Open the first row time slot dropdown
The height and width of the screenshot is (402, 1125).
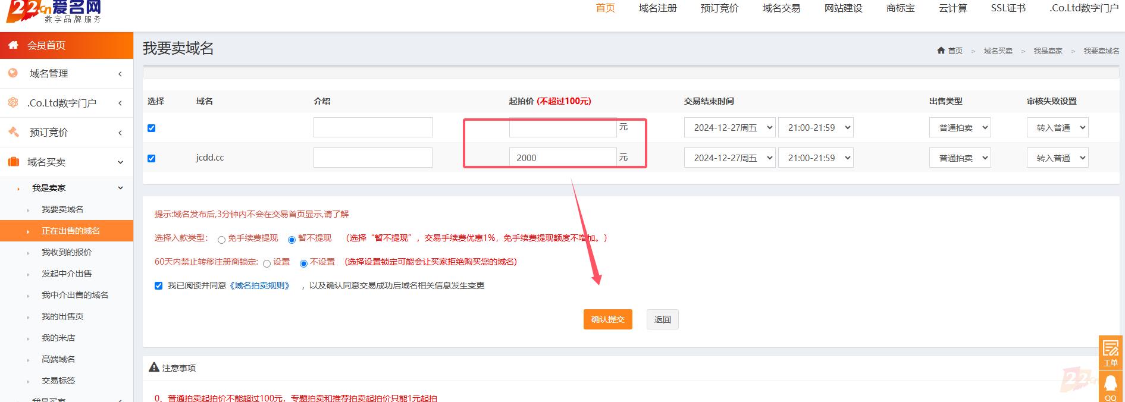point(816,127)
